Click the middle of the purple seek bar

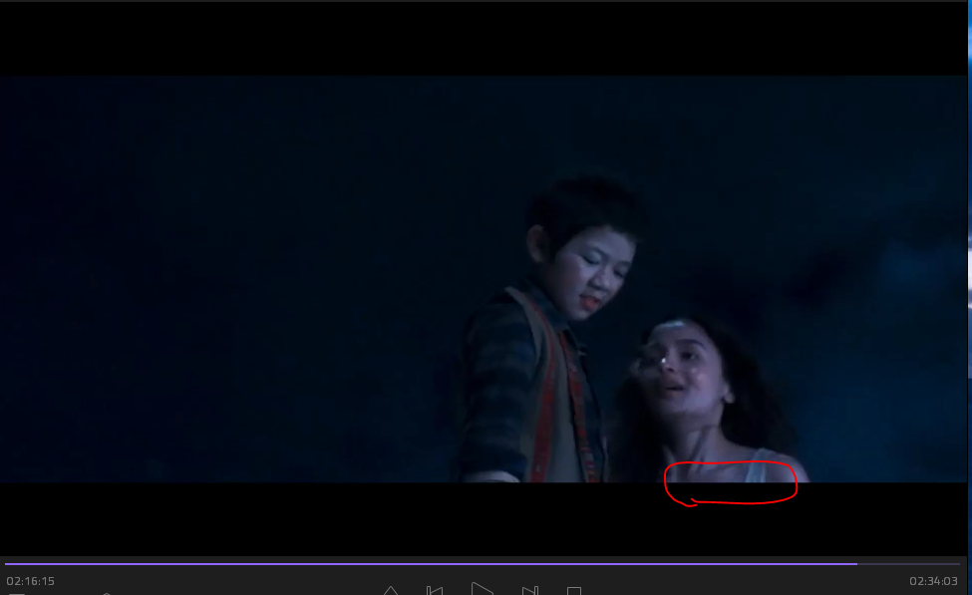click(x=431, y=564)
